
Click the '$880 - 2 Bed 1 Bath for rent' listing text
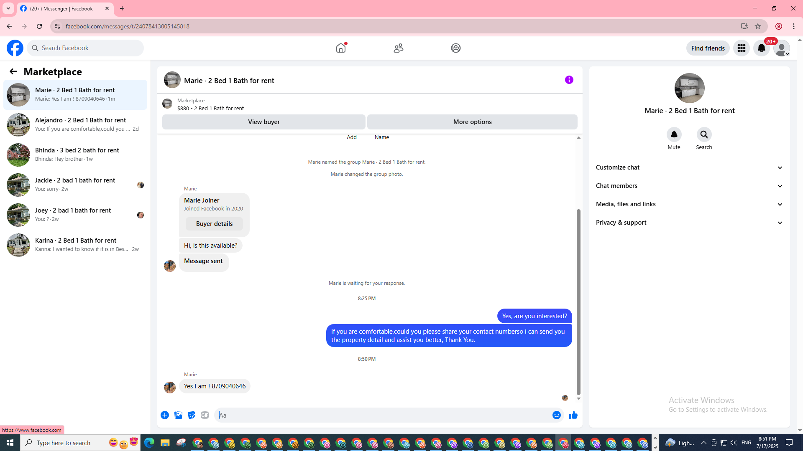pyautogui.click(x=210, y=109)
